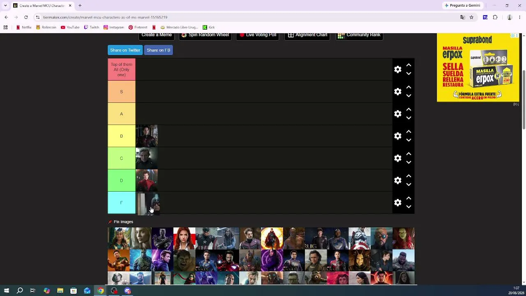The width and height of the screenshot is (526, 296).
Task: Open the Community Rank button
Action: tap(359, 36)
